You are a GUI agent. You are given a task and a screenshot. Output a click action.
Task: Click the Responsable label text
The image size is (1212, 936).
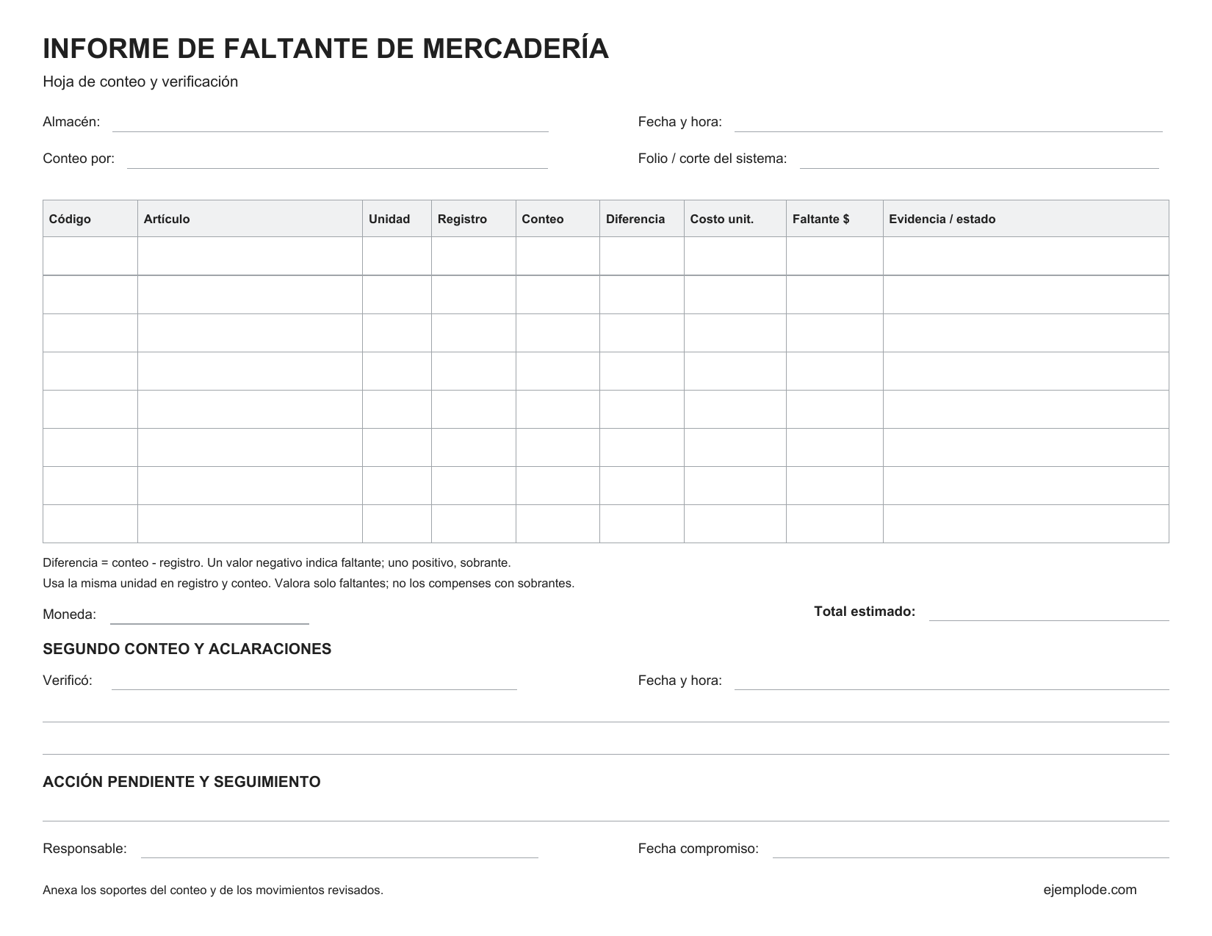[x=85, y=849]
